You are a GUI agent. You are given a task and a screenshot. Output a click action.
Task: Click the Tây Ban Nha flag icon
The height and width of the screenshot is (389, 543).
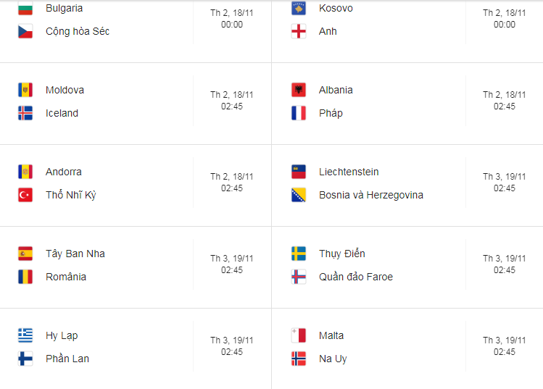(25, 254)
